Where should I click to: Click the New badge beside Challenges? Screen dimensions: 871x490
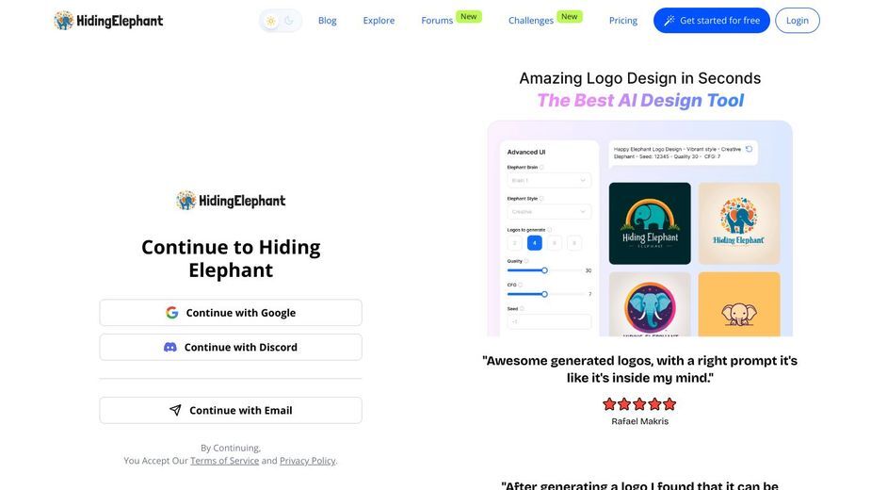(570, 17)
